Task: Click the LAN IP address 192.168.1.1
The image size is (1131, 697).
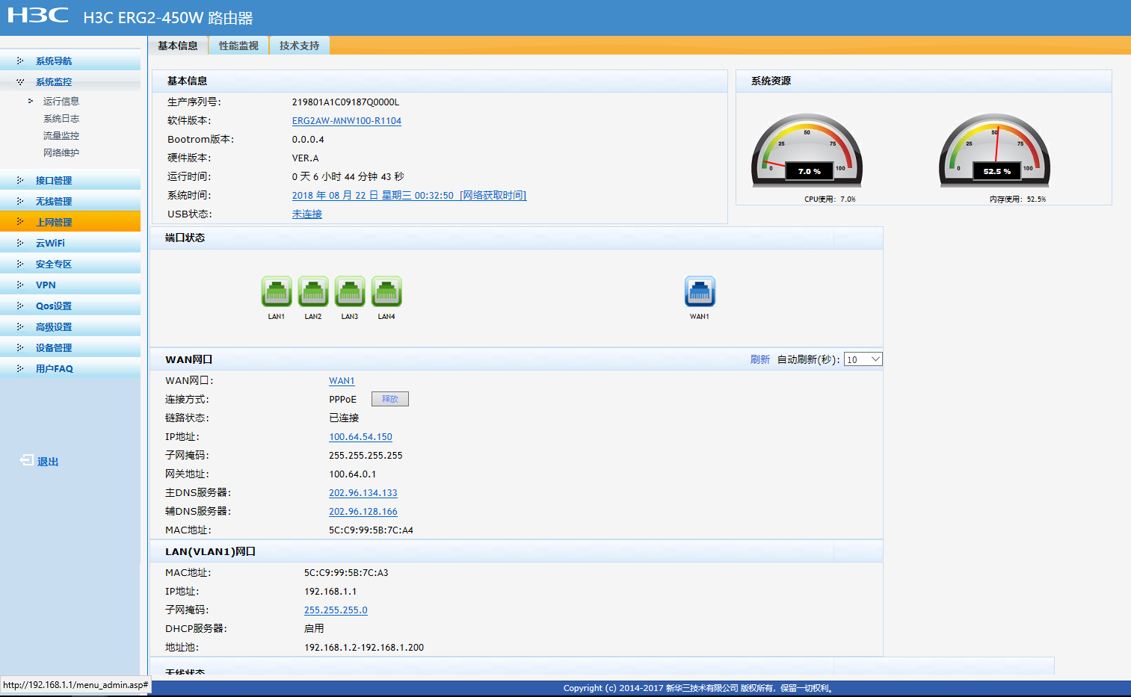Action: 330,591
